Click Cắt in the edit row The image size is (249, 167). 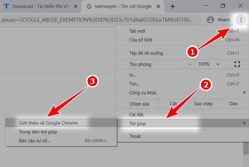(x=174, y=104)
